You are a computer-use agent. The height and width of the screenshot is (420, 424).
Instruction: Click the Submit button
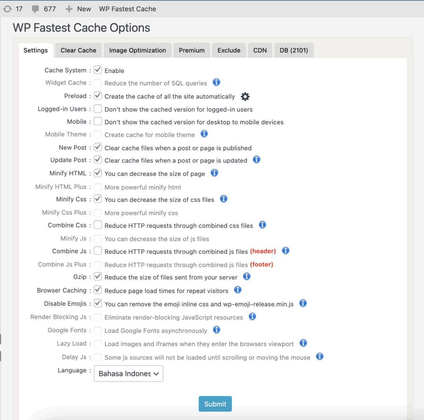[215, 404]
